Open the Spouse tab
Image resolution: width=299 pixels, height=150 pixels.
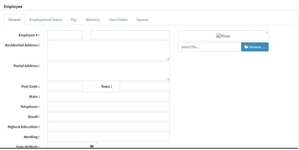point(142,20)
